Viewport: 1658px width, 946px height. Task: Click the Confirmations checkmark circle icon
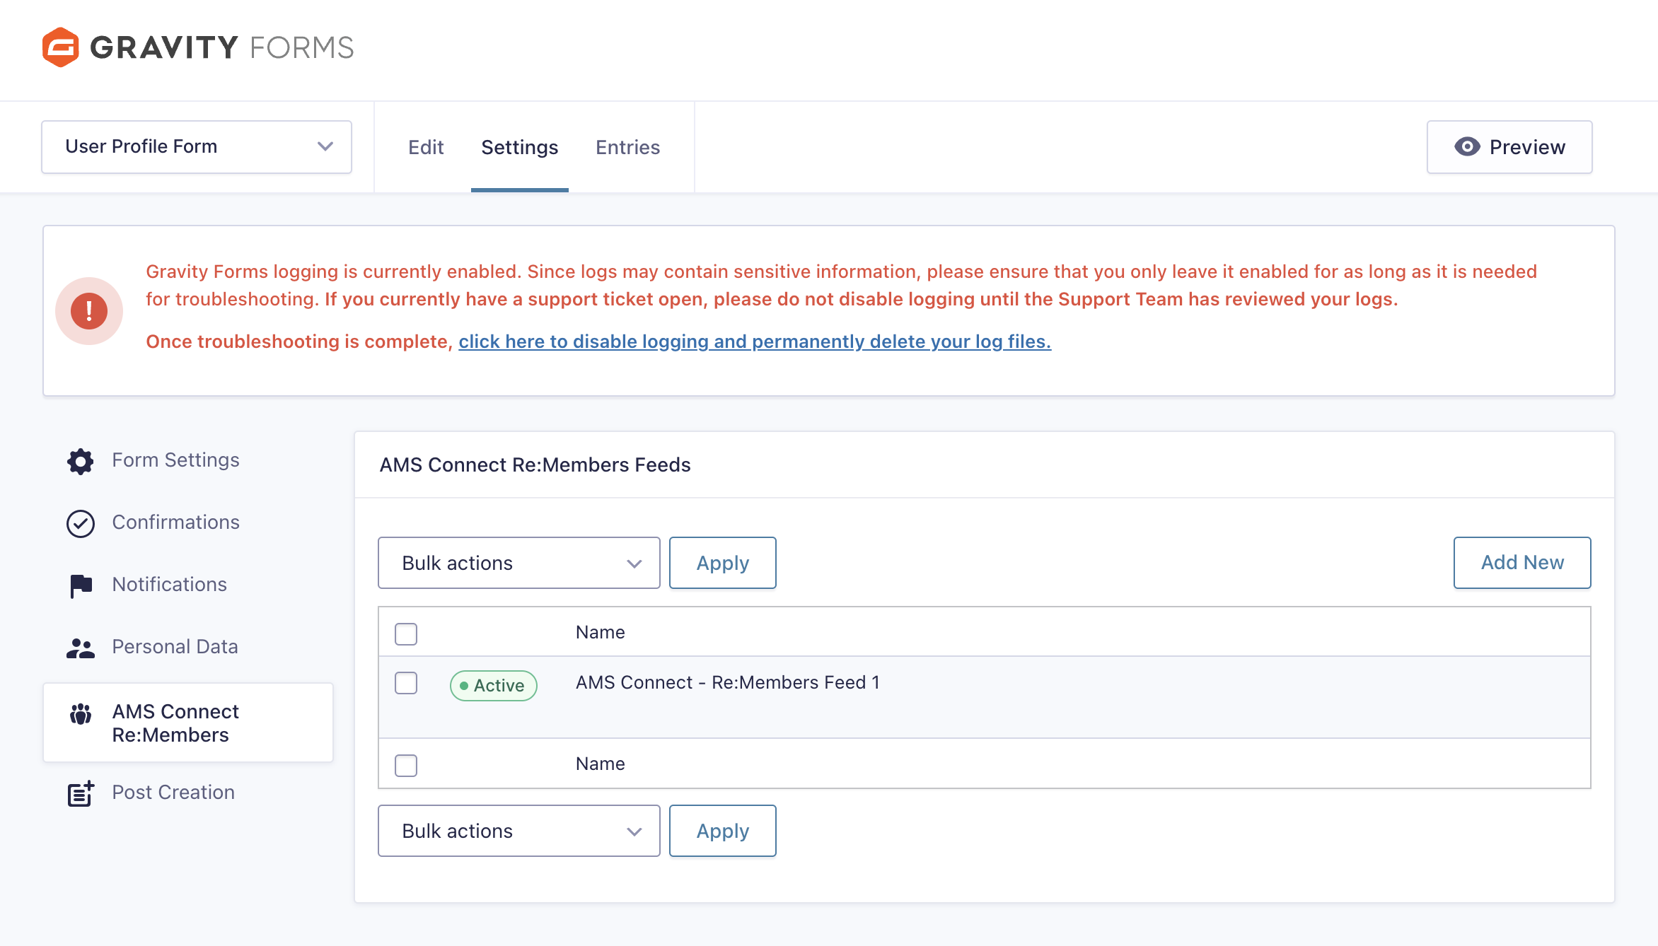[81, 523]
